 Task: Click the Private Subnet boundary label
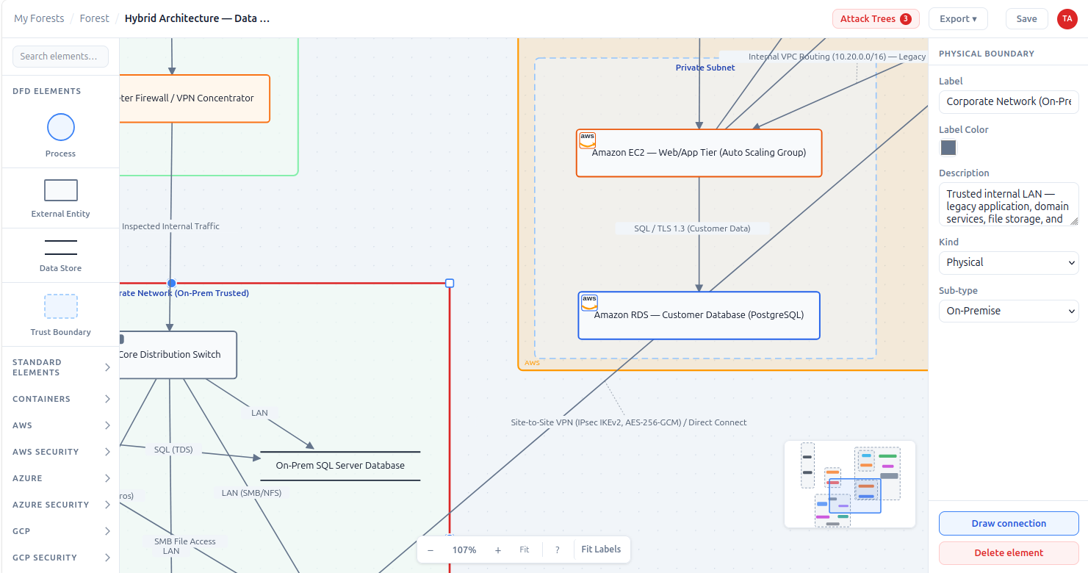[x=705, y=68]
